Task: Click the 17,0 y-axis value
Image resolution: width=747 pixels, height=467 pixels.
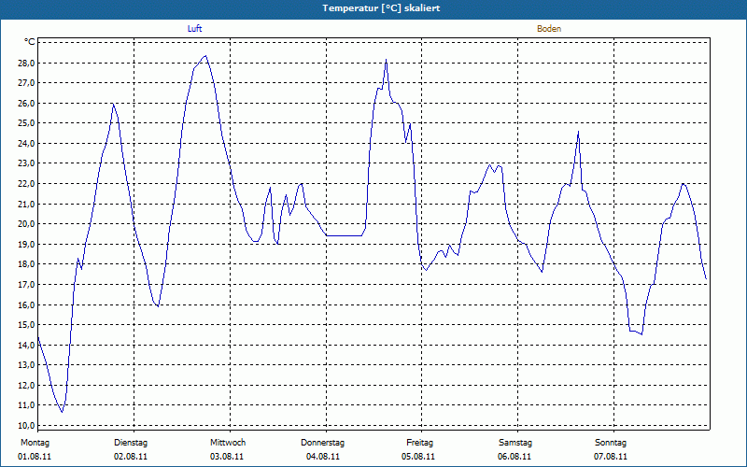Action: (26, 285)
